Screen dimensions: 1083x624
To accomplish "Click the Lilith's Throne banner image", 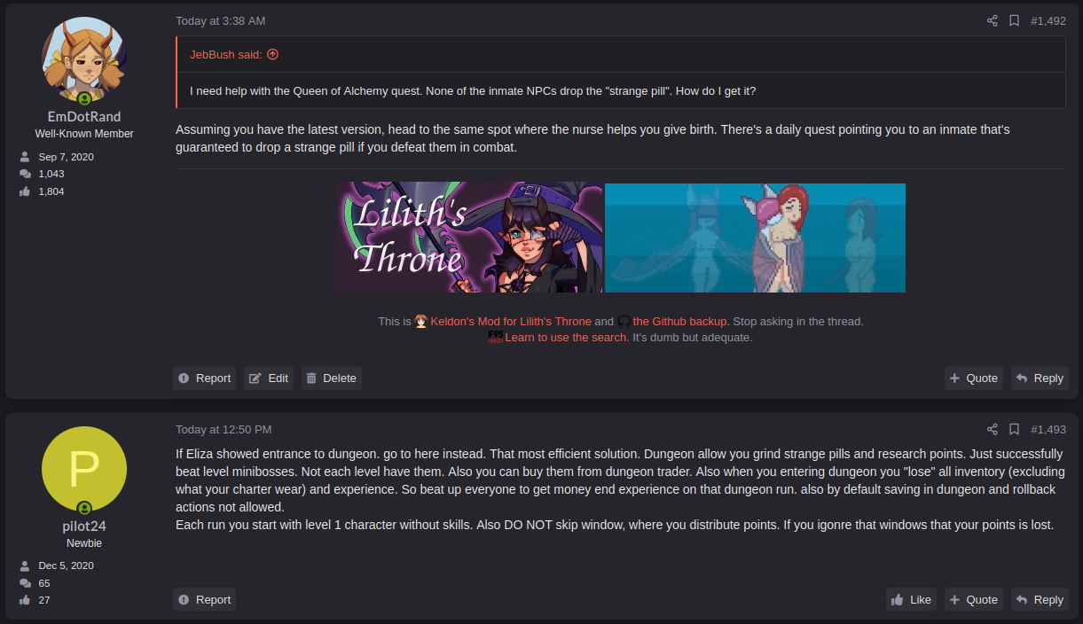I will 469,238.
